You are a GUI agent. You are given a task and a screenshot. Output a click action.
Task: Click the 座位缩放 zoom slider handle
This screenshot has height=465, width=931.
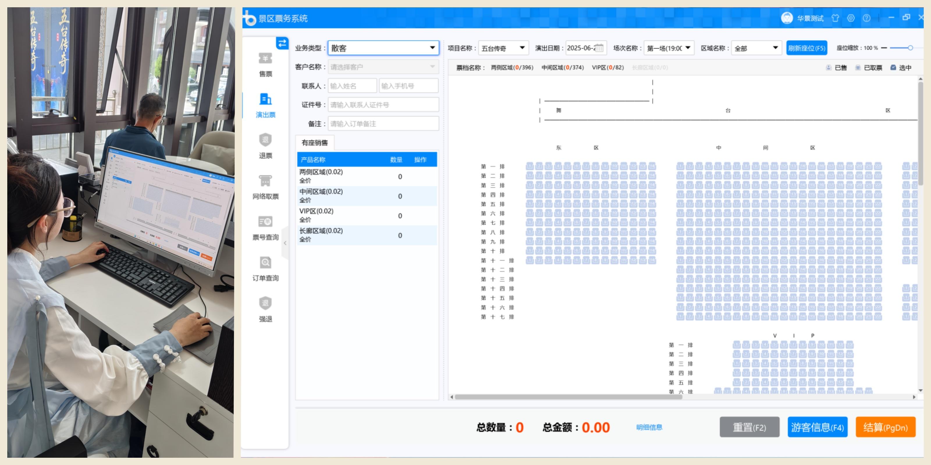910,48
